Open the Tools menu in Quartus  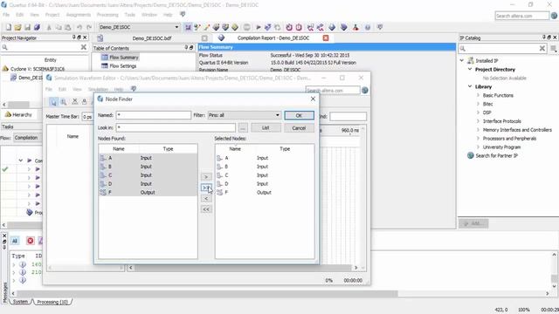coord(130,15)
